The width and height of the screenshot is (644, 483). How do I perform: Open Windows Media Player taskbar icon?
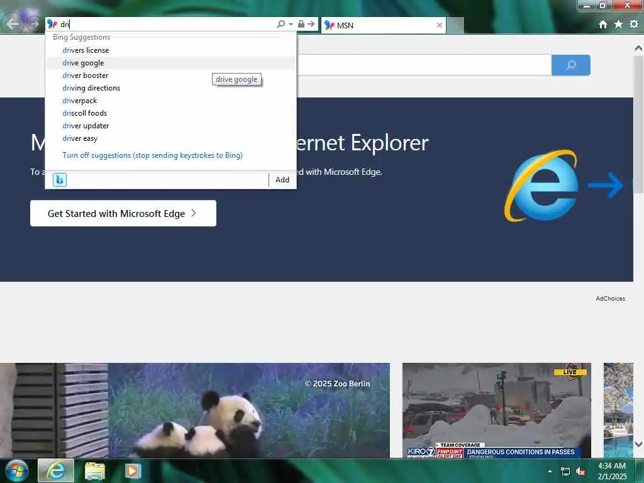point(133,470)
